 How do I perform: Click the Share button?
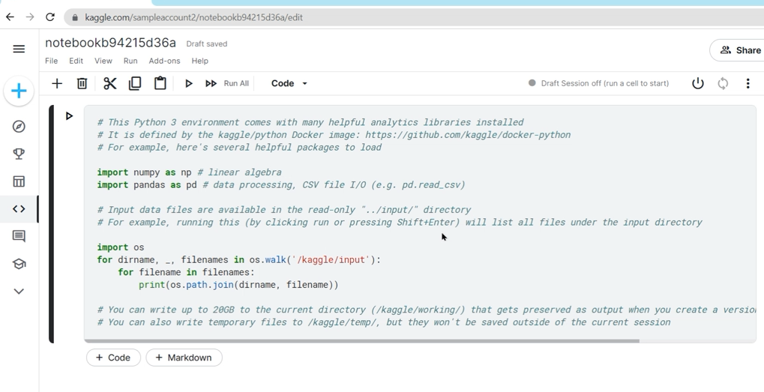point(739,50)
